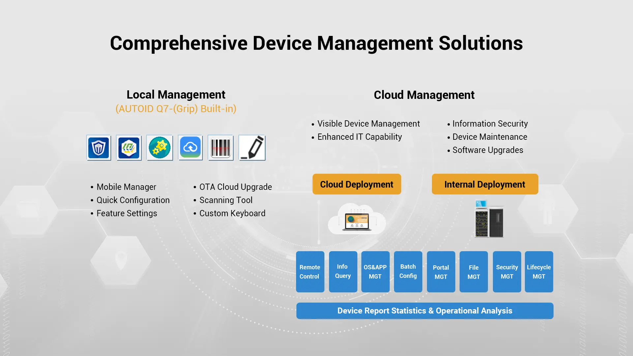633x356 pixels.
Task: Select the Internal Deployment button
Action: pos(485,184)
